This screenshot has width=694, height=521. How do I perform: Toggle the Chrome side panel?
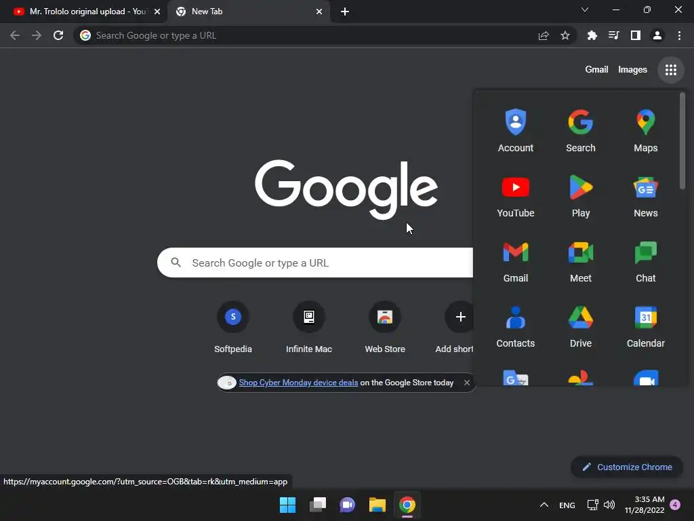(635, 35)
